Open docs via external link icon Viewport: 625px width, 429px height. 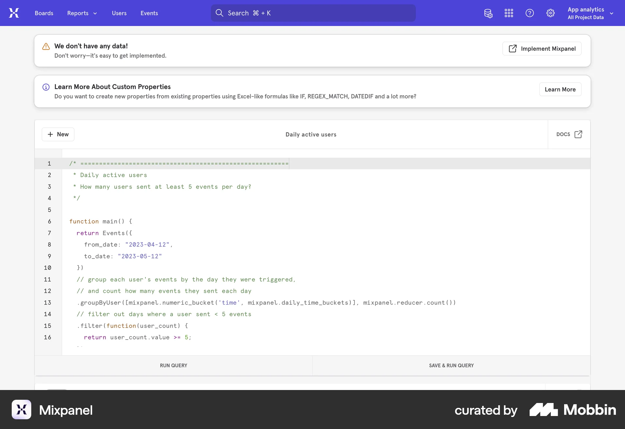point(578,134)
